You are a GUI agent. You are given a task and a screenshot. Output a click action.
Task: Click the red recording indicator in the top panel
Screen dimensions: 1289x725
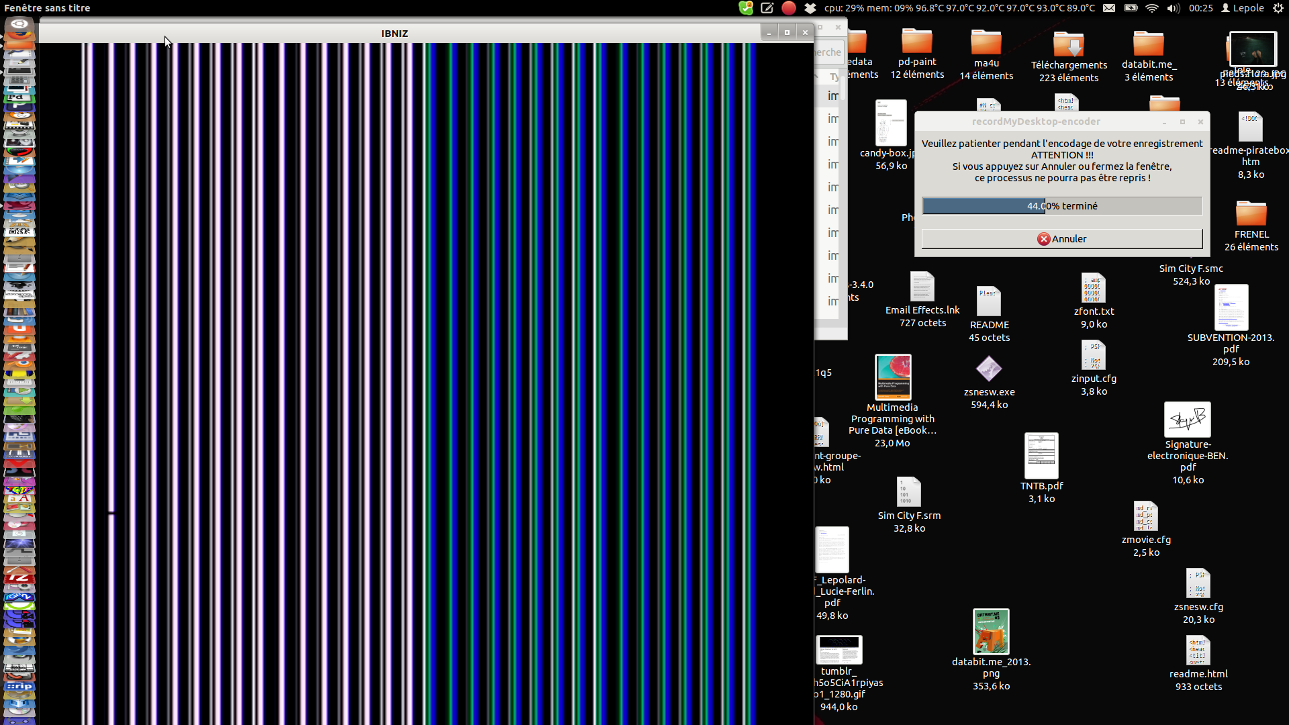(789, 8)
